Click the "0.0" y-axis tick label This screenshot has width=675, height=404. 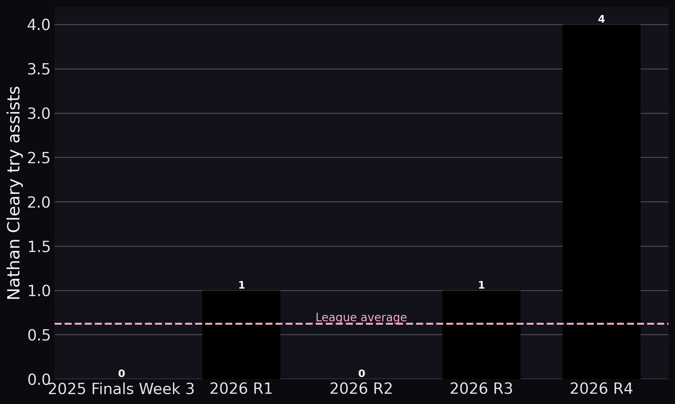click(39, 379)
